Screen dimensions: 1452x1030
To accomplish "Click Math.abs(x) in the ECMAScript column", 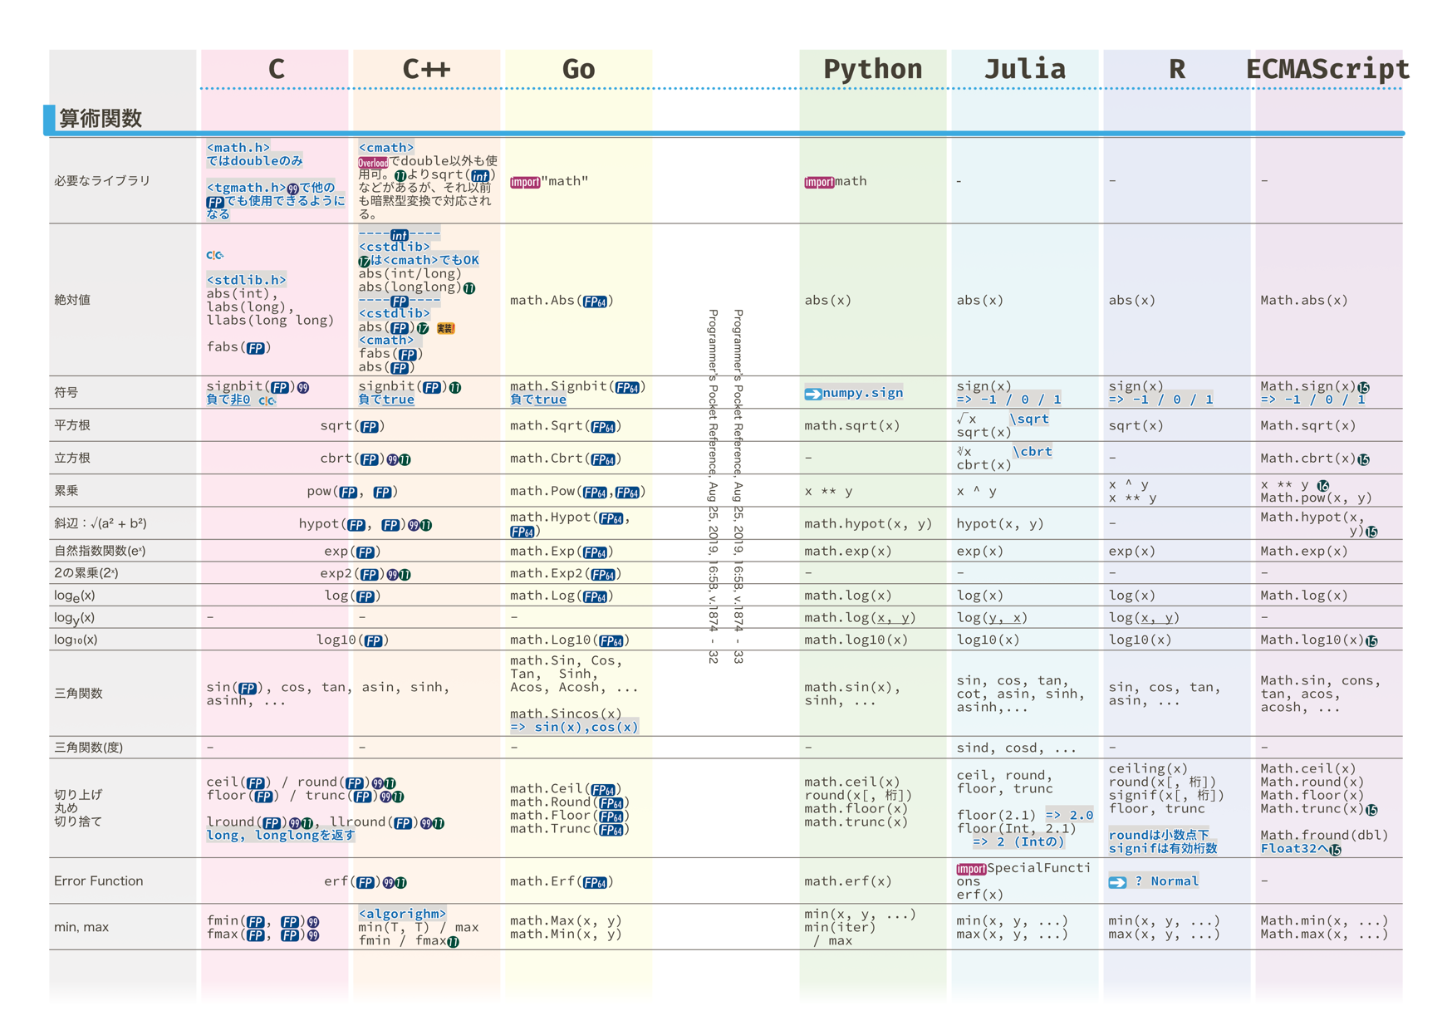I will pos(1304,301).
